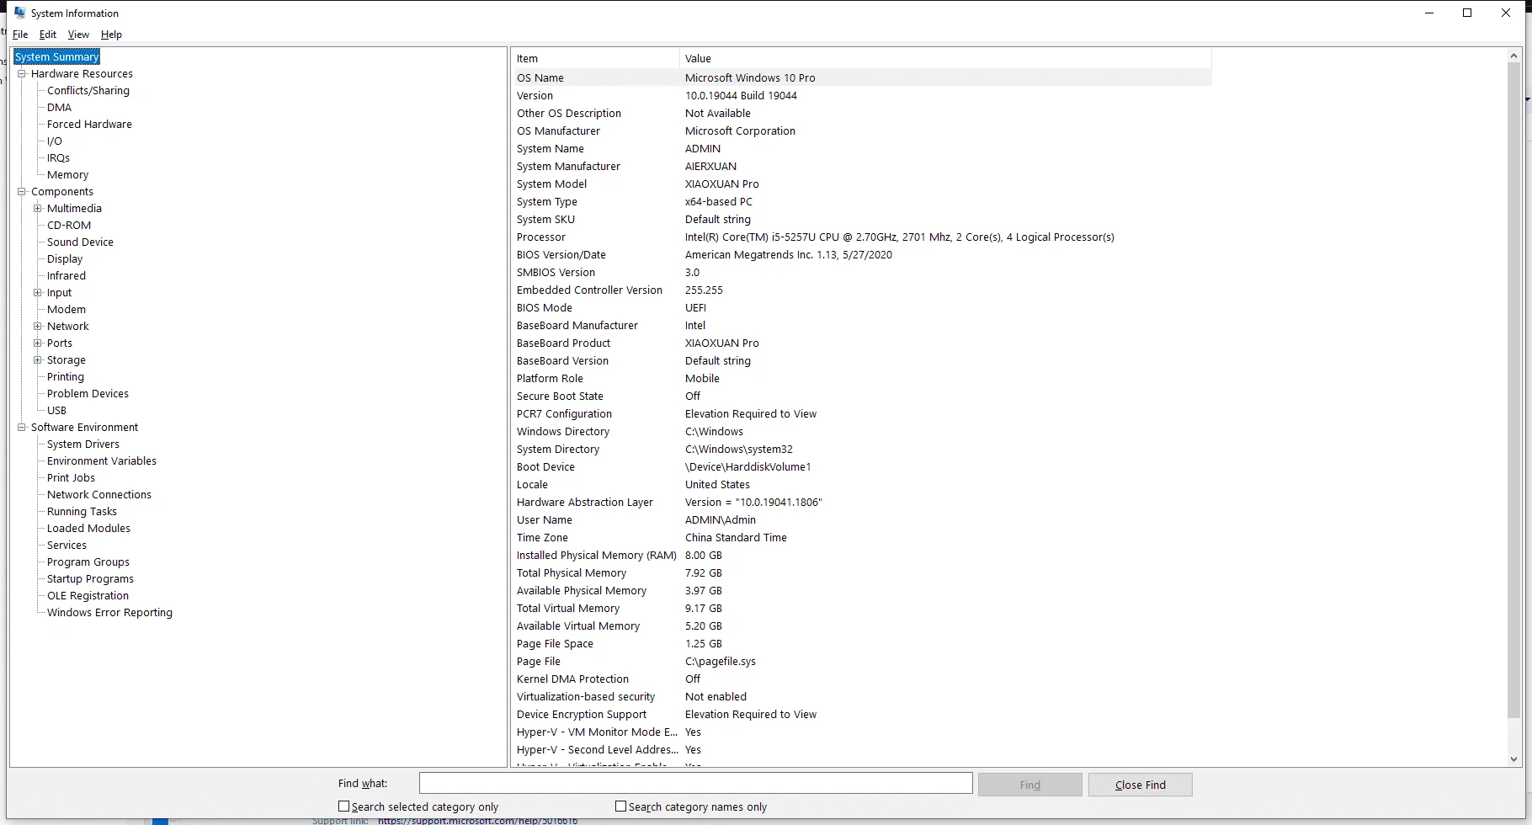Expand the Storage node
Screen dimensions: 1532x825
click(x=38, y=360)
